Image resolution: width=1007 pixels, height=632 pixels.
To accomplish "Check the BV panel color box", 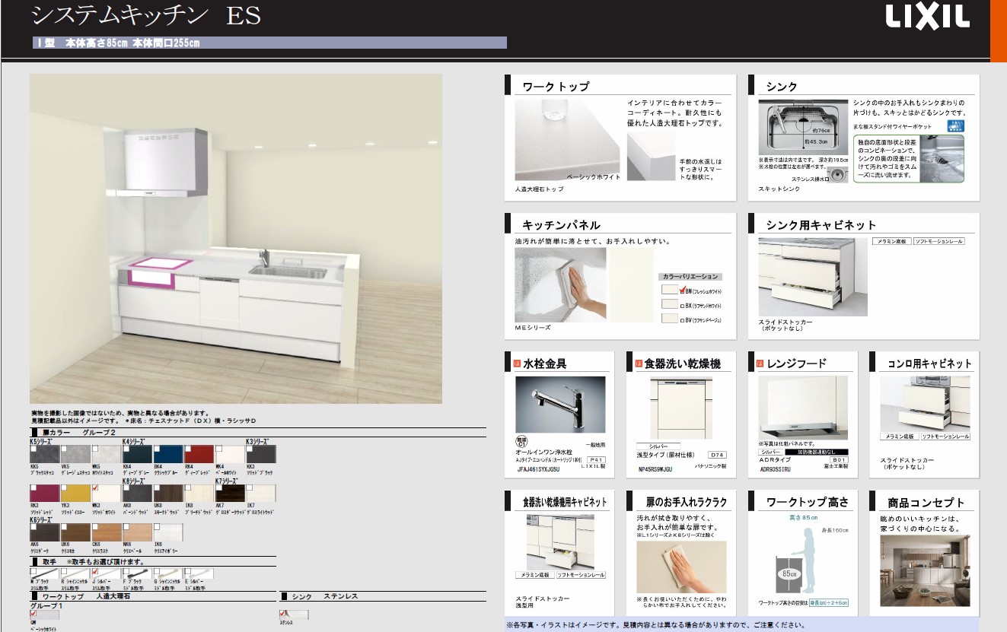I will pos(683,321).
